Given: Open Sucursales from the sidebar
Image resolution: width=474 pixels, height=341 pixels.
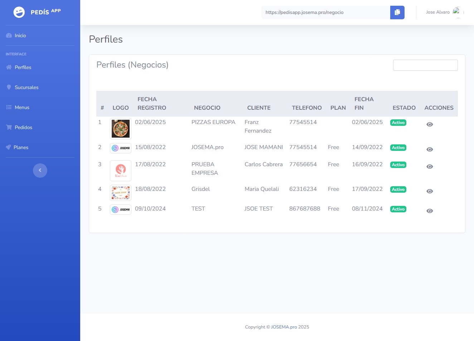Looking at the screenshot, I should pos(9,87).
